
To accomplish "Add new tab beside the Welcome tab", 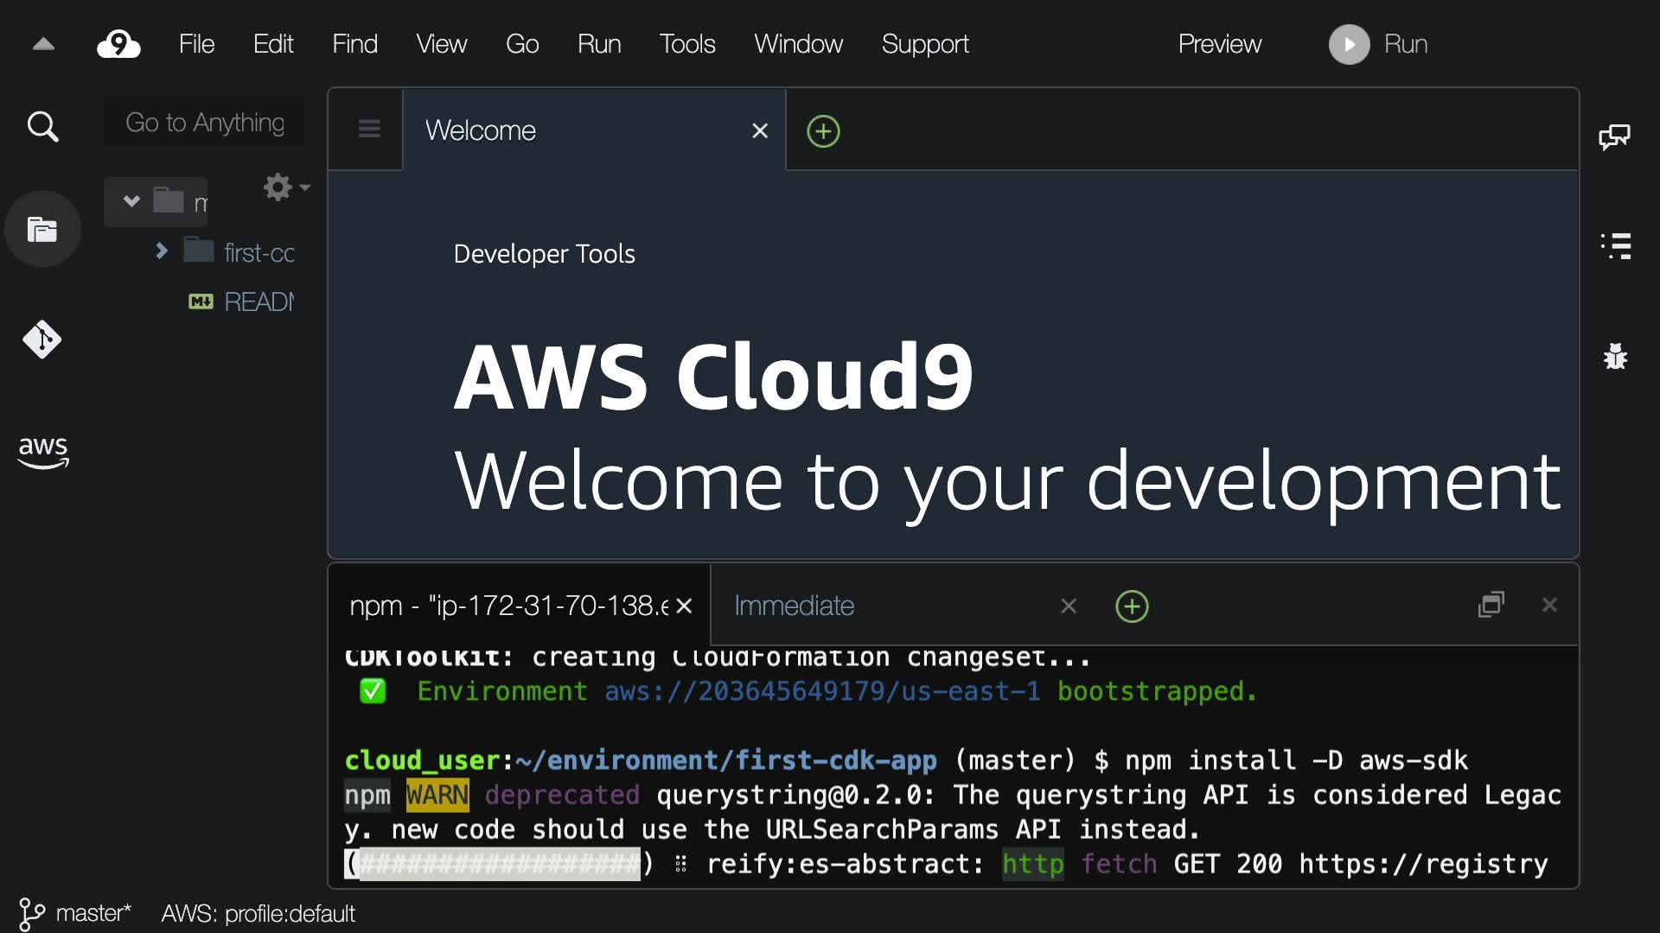I will pos(823,131).
